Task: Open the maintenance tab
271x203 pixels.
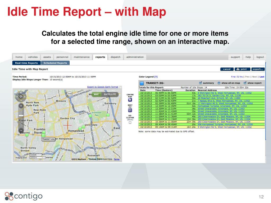Action: click(82, 57)
